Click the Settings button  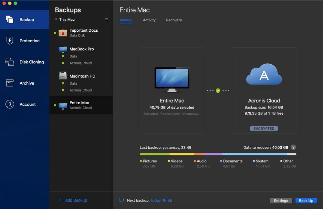(x=281, y=201)
